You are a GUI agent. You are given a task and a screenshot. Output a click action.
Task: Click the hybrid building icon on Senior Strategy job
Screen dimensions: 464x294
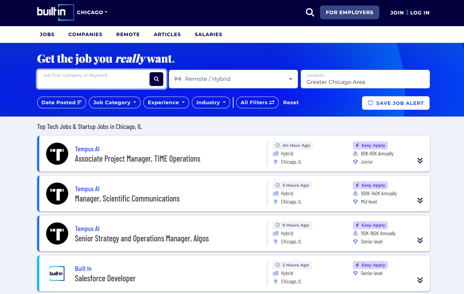click(276, 233)
